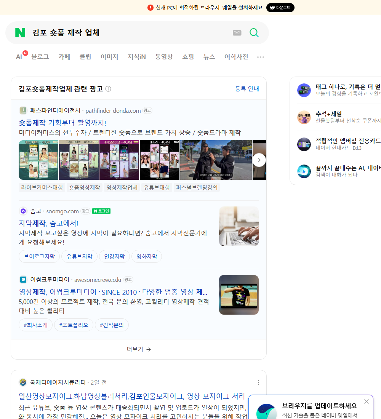The height and width of the screenshot is (419, 381).
Task: Click the #회사소개 chip
Action: 35,325
